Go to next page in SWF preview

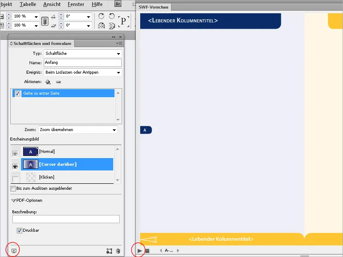[178, 251]
